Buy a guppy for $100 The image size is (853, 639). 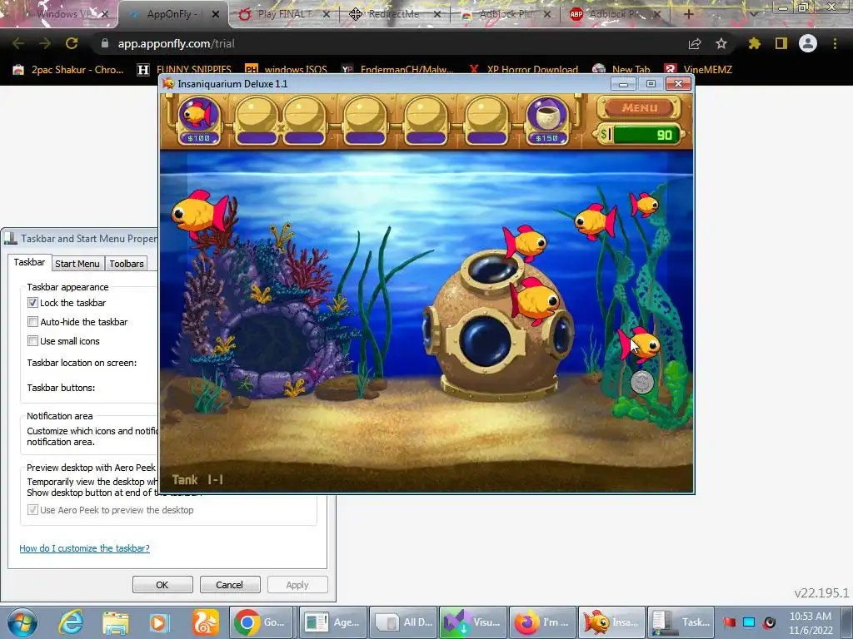point(198,120)
